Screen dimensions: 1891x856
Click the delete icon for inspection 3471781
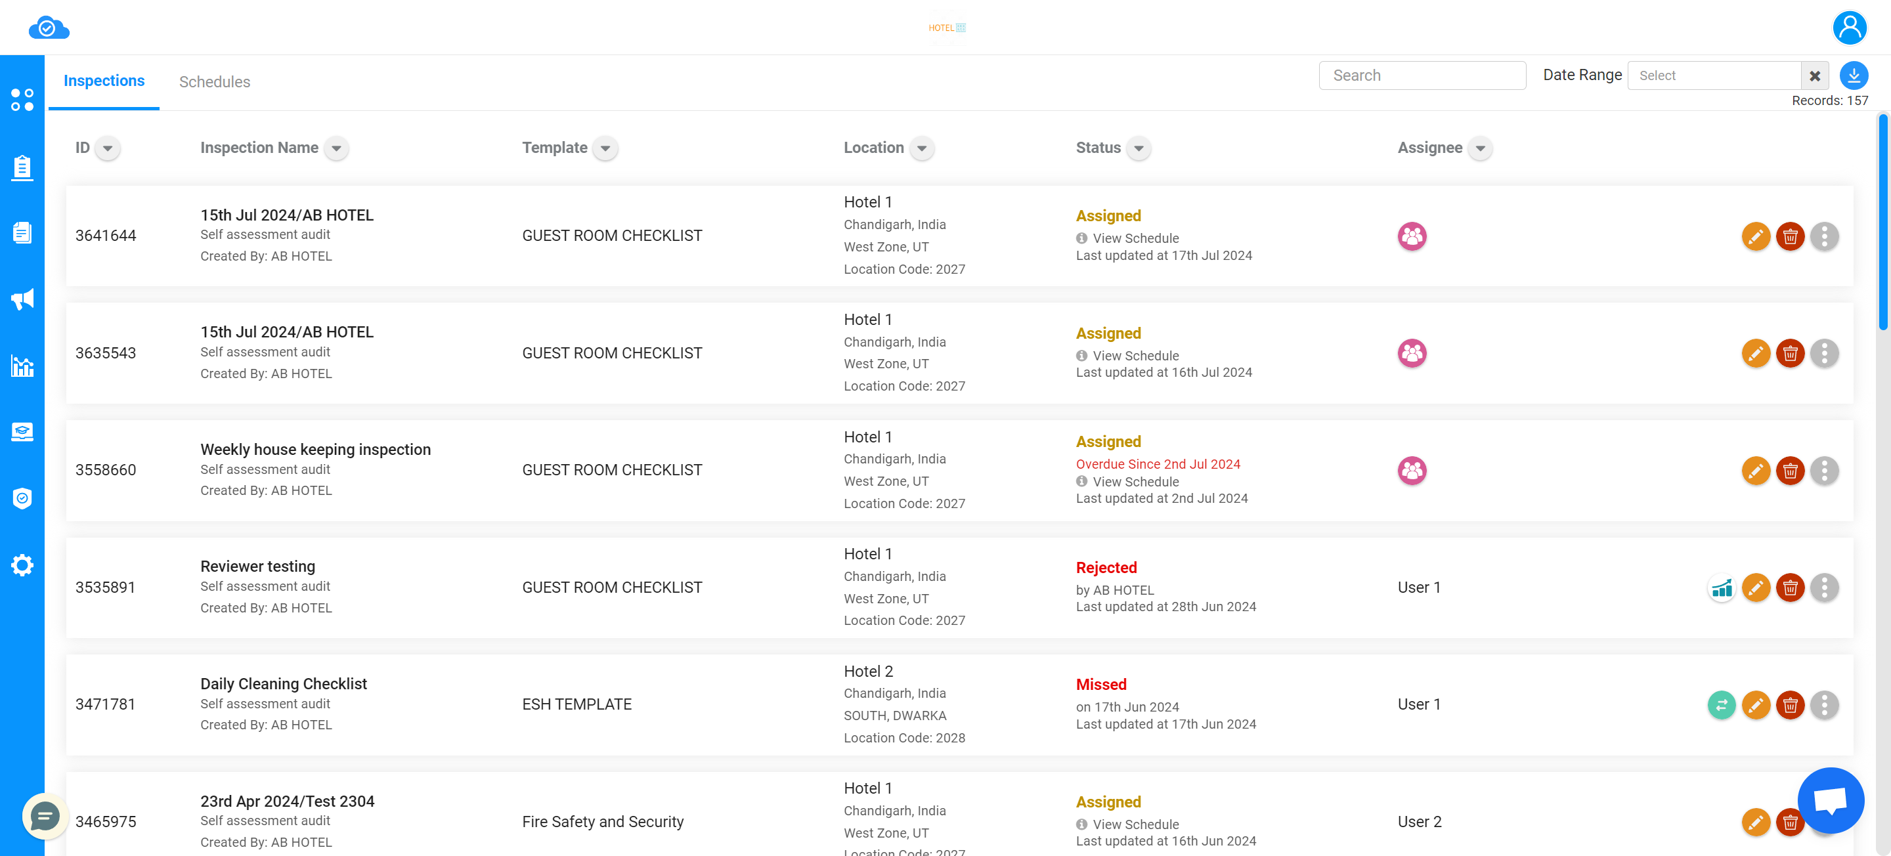(1790, 704)
